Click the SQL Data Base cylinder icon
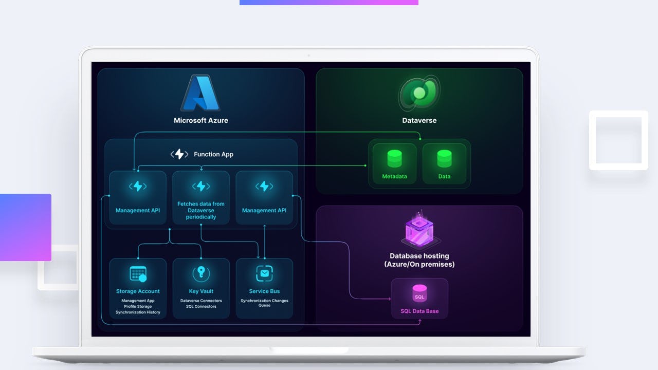The height and width of the screenshot is (370, 658). 419,293
